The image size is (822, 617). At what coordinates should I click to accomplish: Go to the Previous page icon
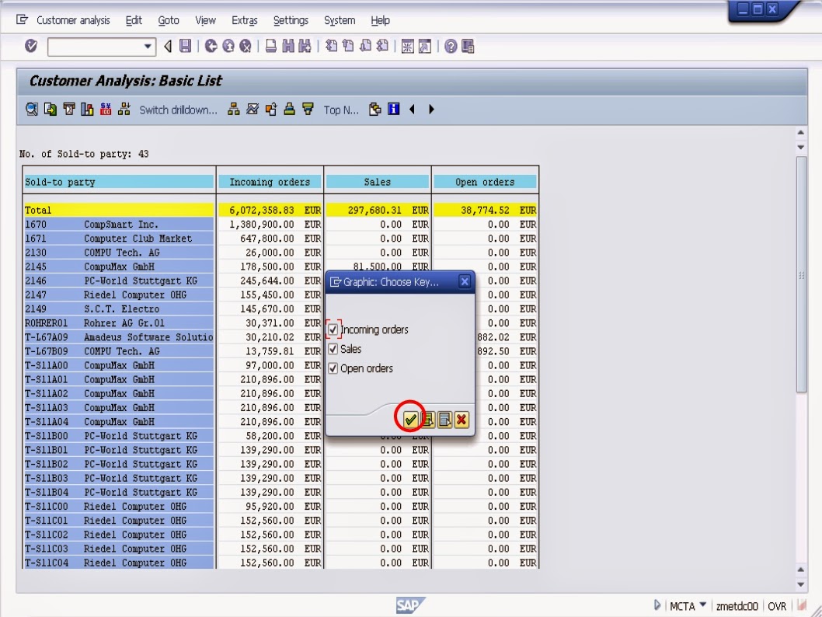point(348,46)
